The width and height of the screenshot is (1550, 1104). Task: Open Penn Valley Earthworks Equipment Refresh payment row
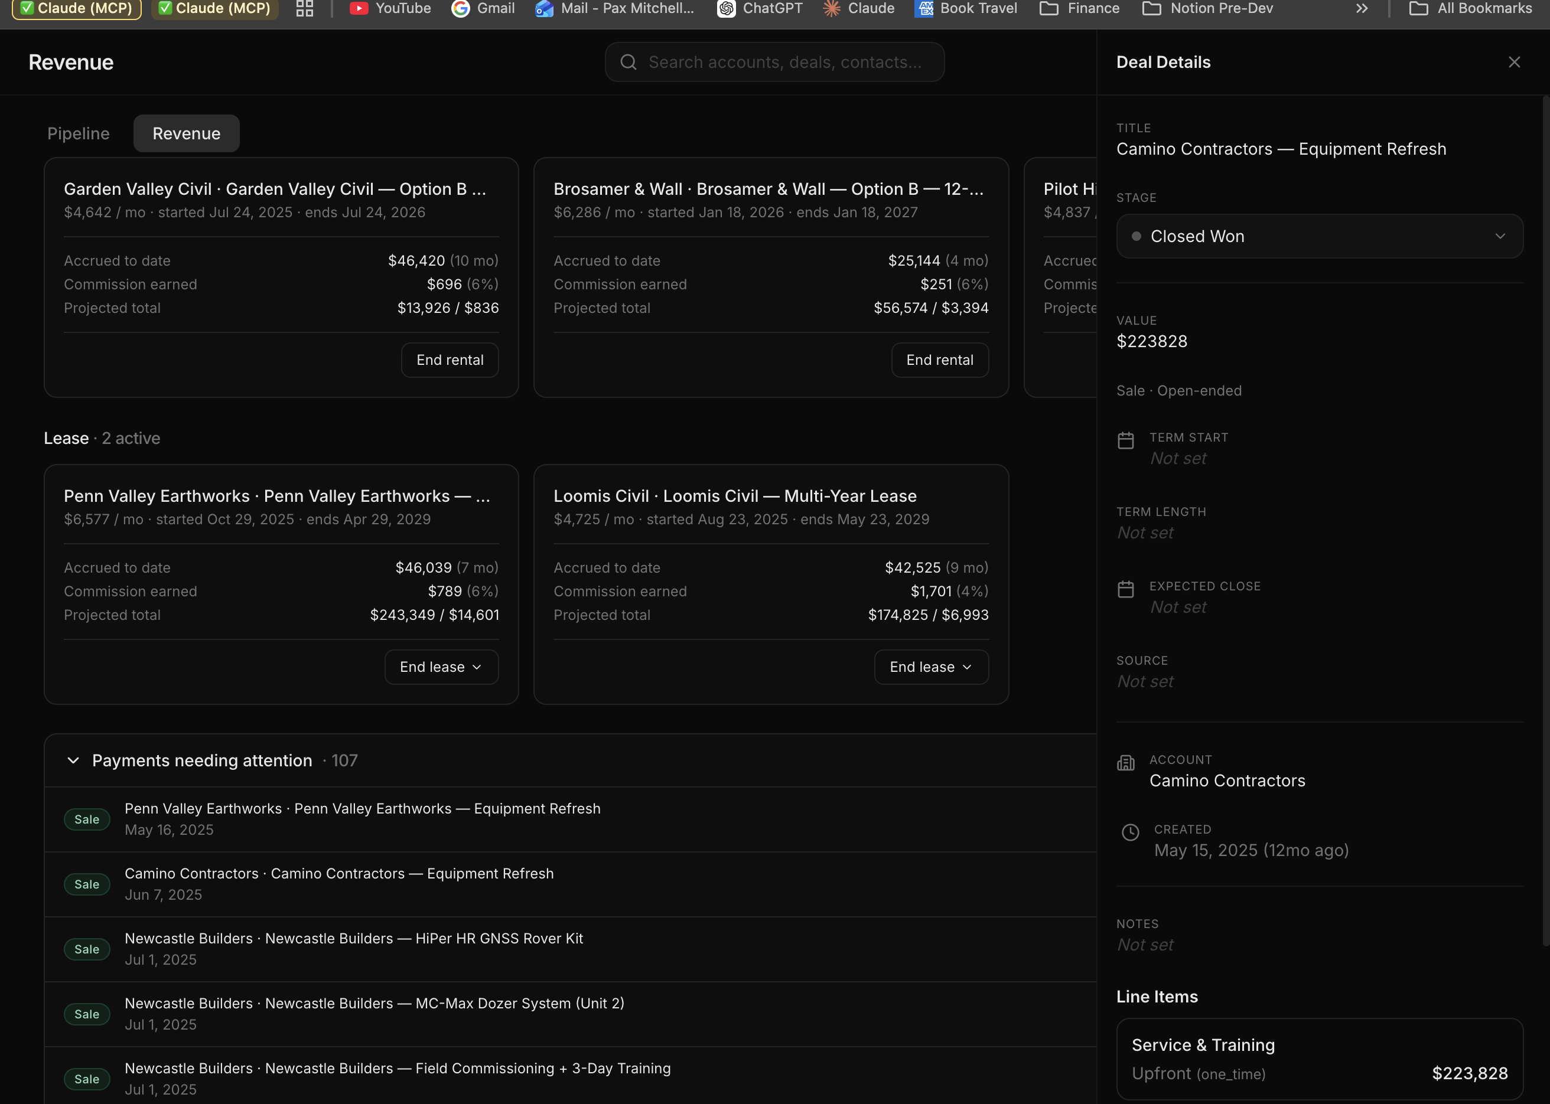[x=570, y=819]
